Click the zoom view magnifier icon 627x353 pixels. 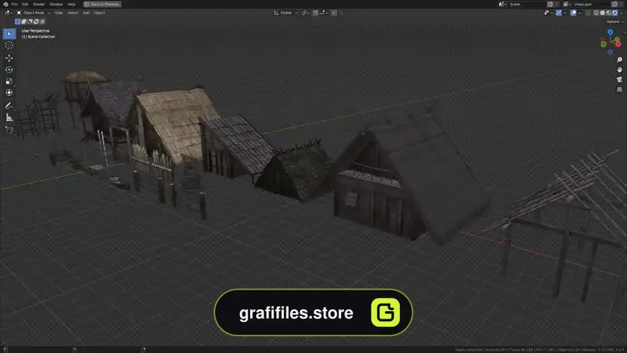coord(620,60)
